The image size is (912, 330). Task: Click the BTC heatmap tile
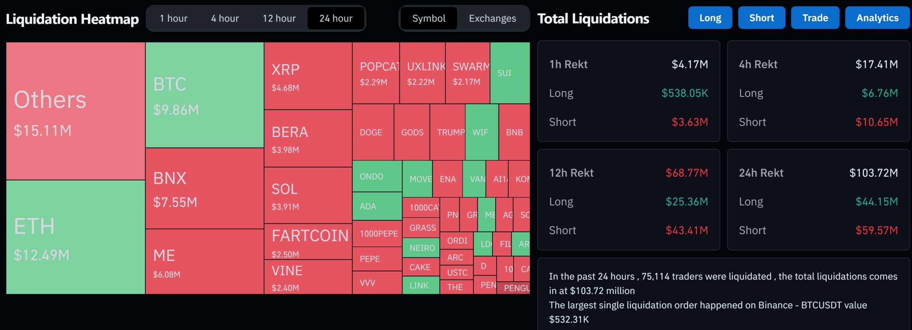pos(204,95)
